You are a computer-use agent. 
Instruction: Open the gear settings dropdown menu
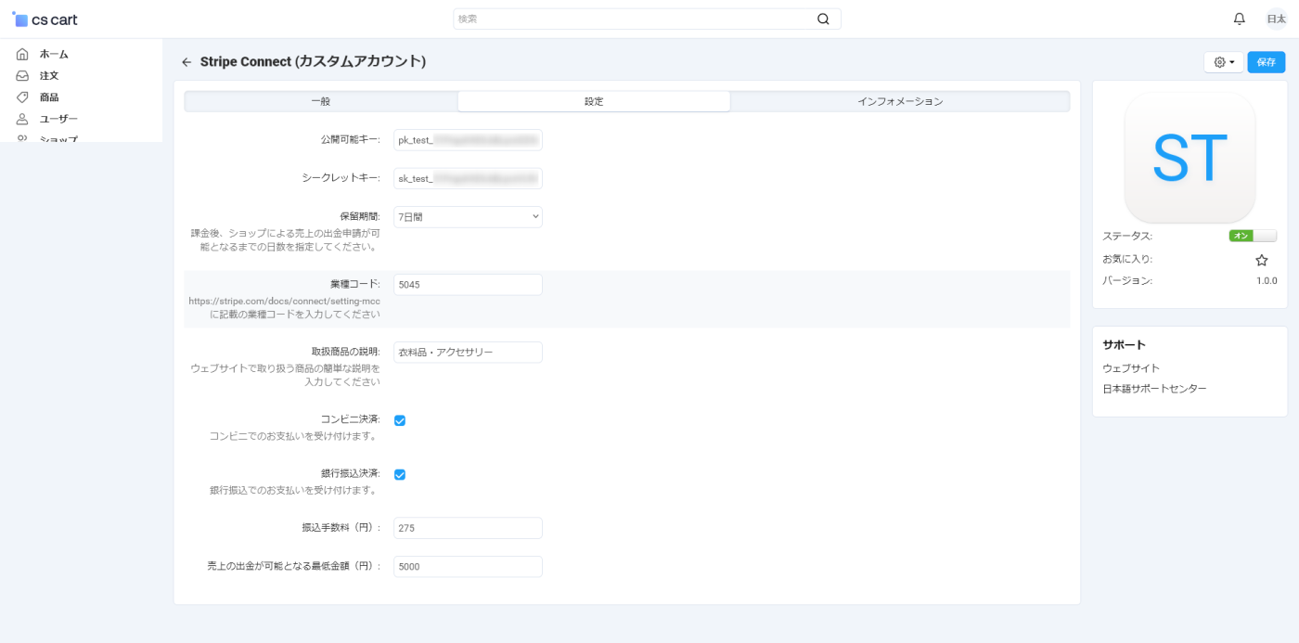[1223, 62]
